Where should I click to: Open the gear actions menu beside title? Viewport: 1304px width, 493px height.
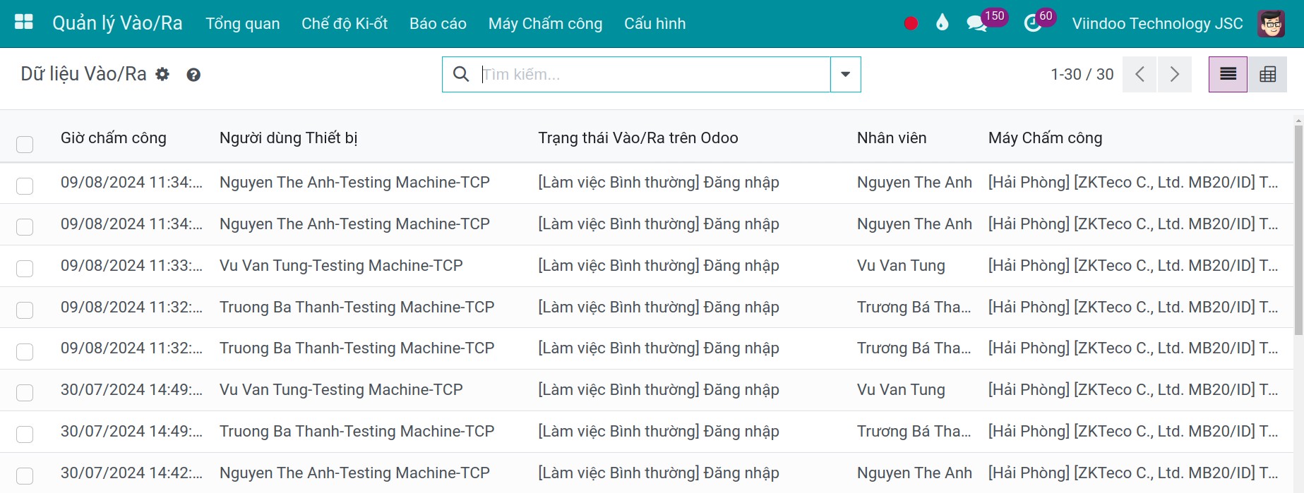[162, 74]
